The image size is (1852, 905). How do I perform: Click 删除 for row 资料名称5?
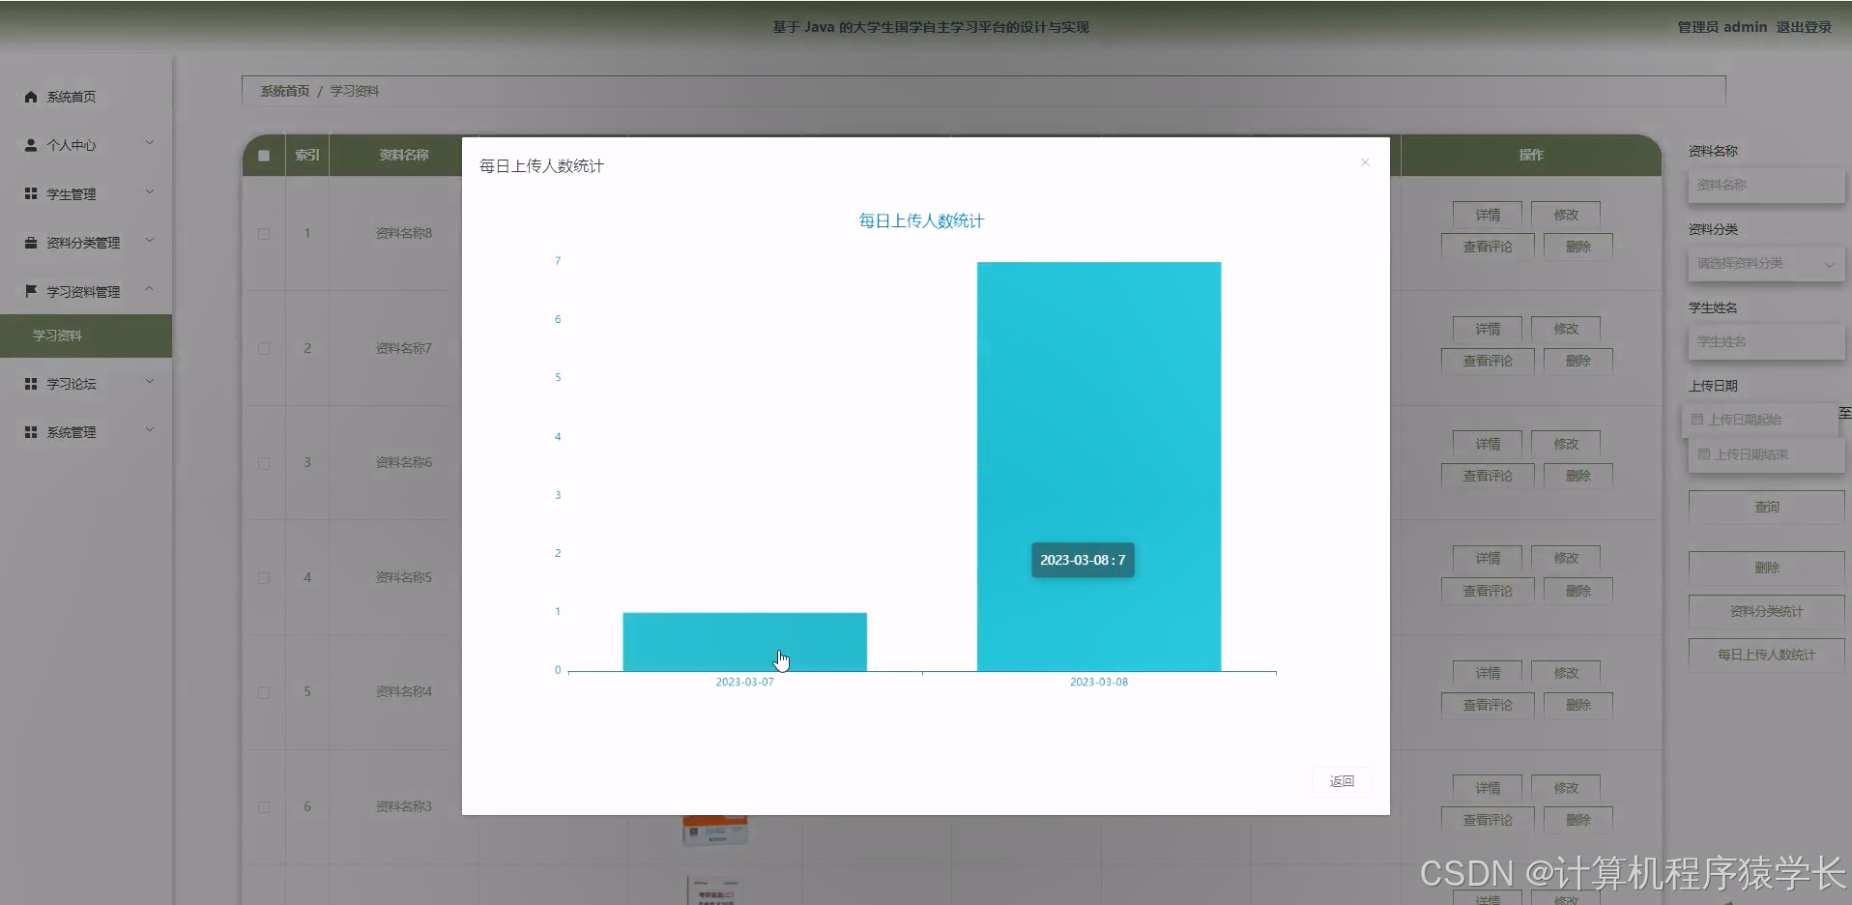click(x=1578, y=591)
